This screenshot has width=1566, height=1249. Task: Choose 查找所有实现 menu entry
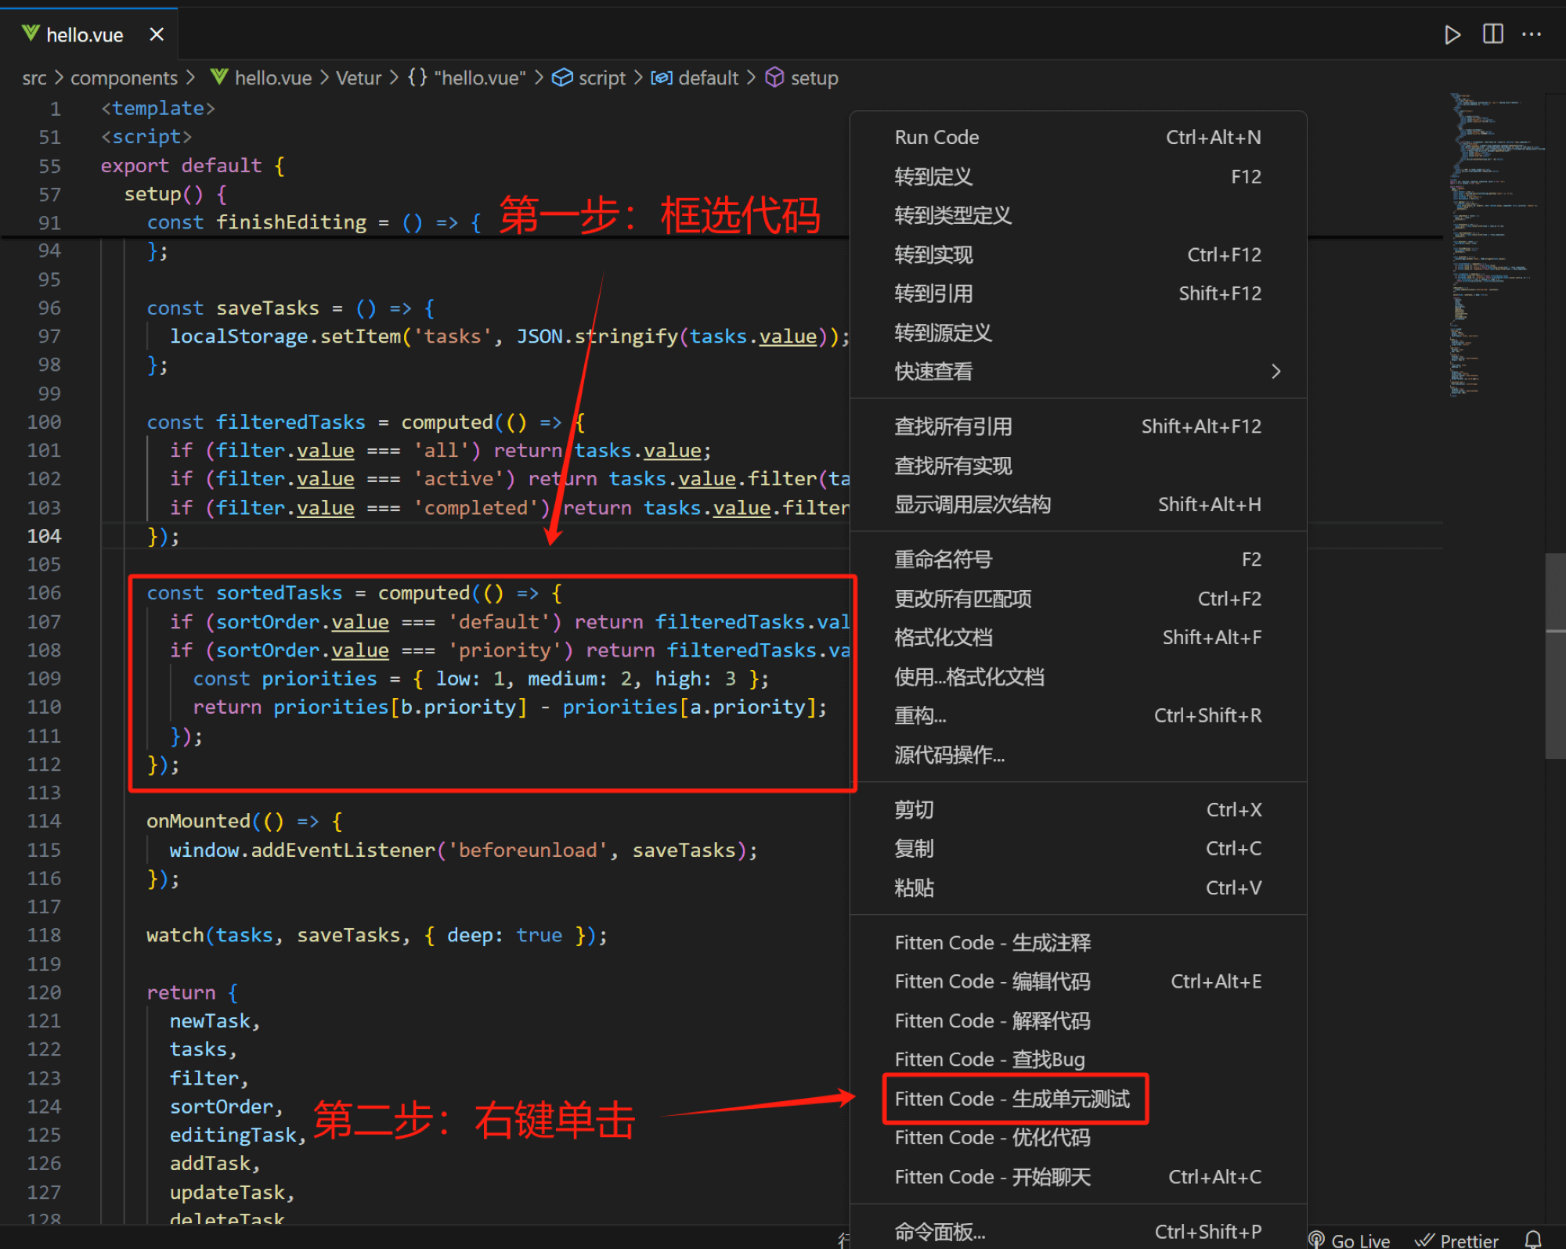coord(1078,466)
